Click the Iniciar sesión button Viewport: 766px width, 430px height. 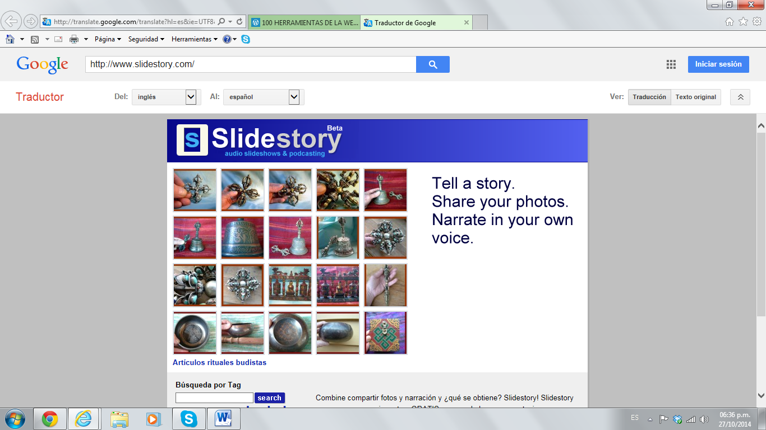click(x=718, y=64)
